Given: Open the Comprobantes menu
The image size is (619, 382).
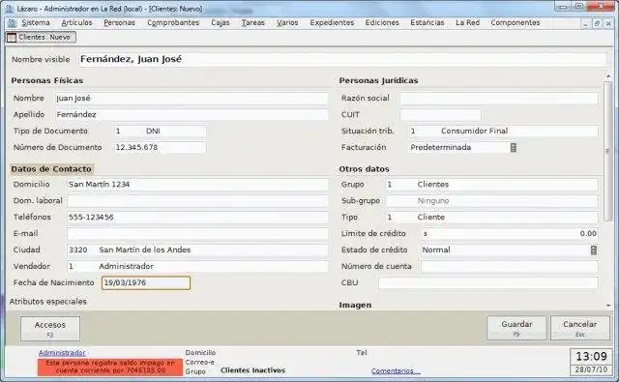Looking at the screenshot, I should tap(173, 23).
